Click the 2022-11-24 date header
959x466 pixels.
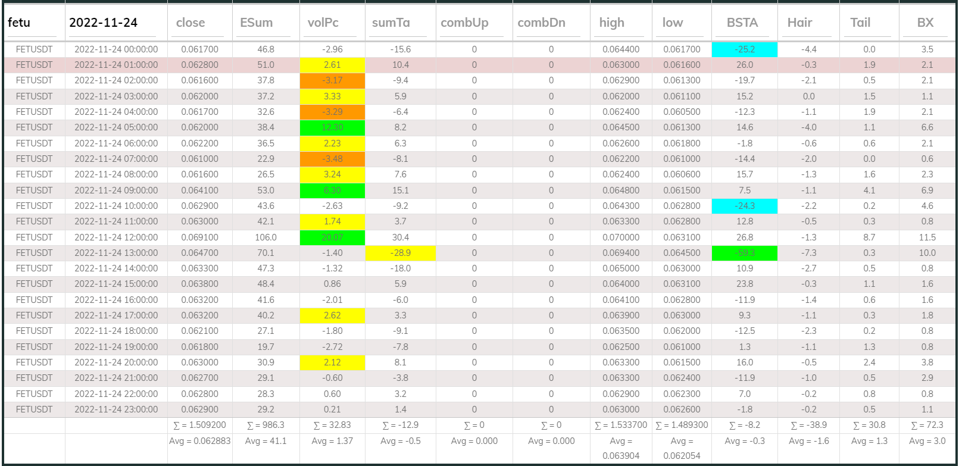104,23
